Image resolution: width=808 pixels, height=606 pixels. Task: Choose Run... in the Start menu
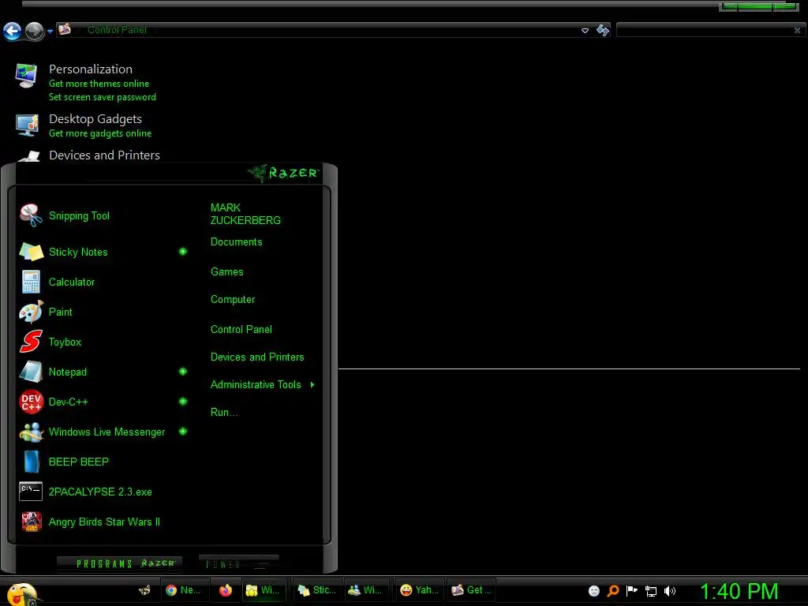coord(223,412)
